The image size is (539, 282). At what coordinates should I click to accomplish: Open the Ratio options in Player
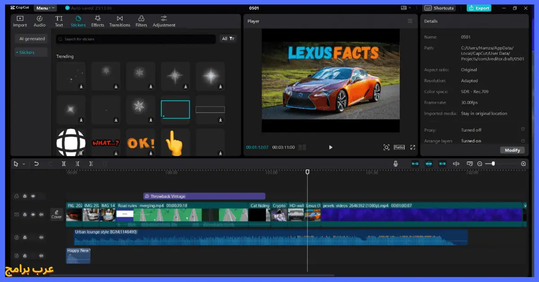pyautogui.click(x=399, y=147)
